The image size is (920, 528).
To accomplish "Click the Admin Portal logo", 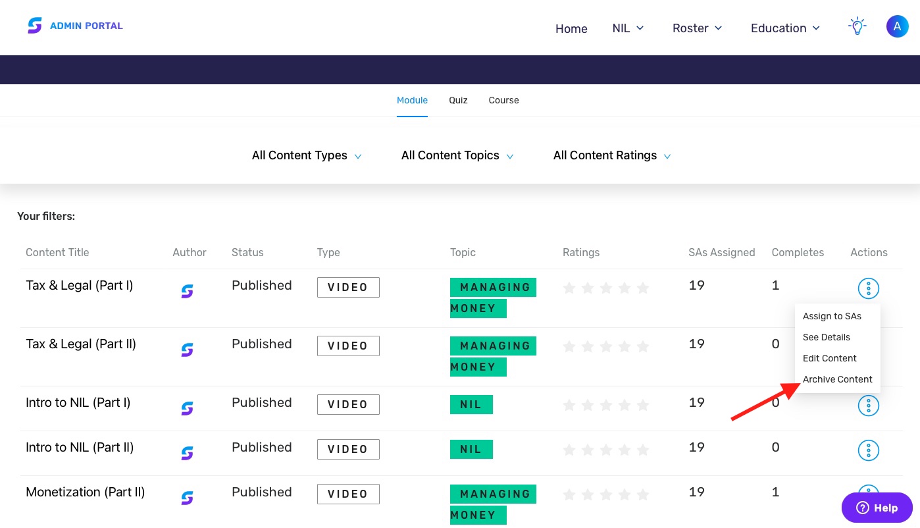I will click(x=75, y=26).
